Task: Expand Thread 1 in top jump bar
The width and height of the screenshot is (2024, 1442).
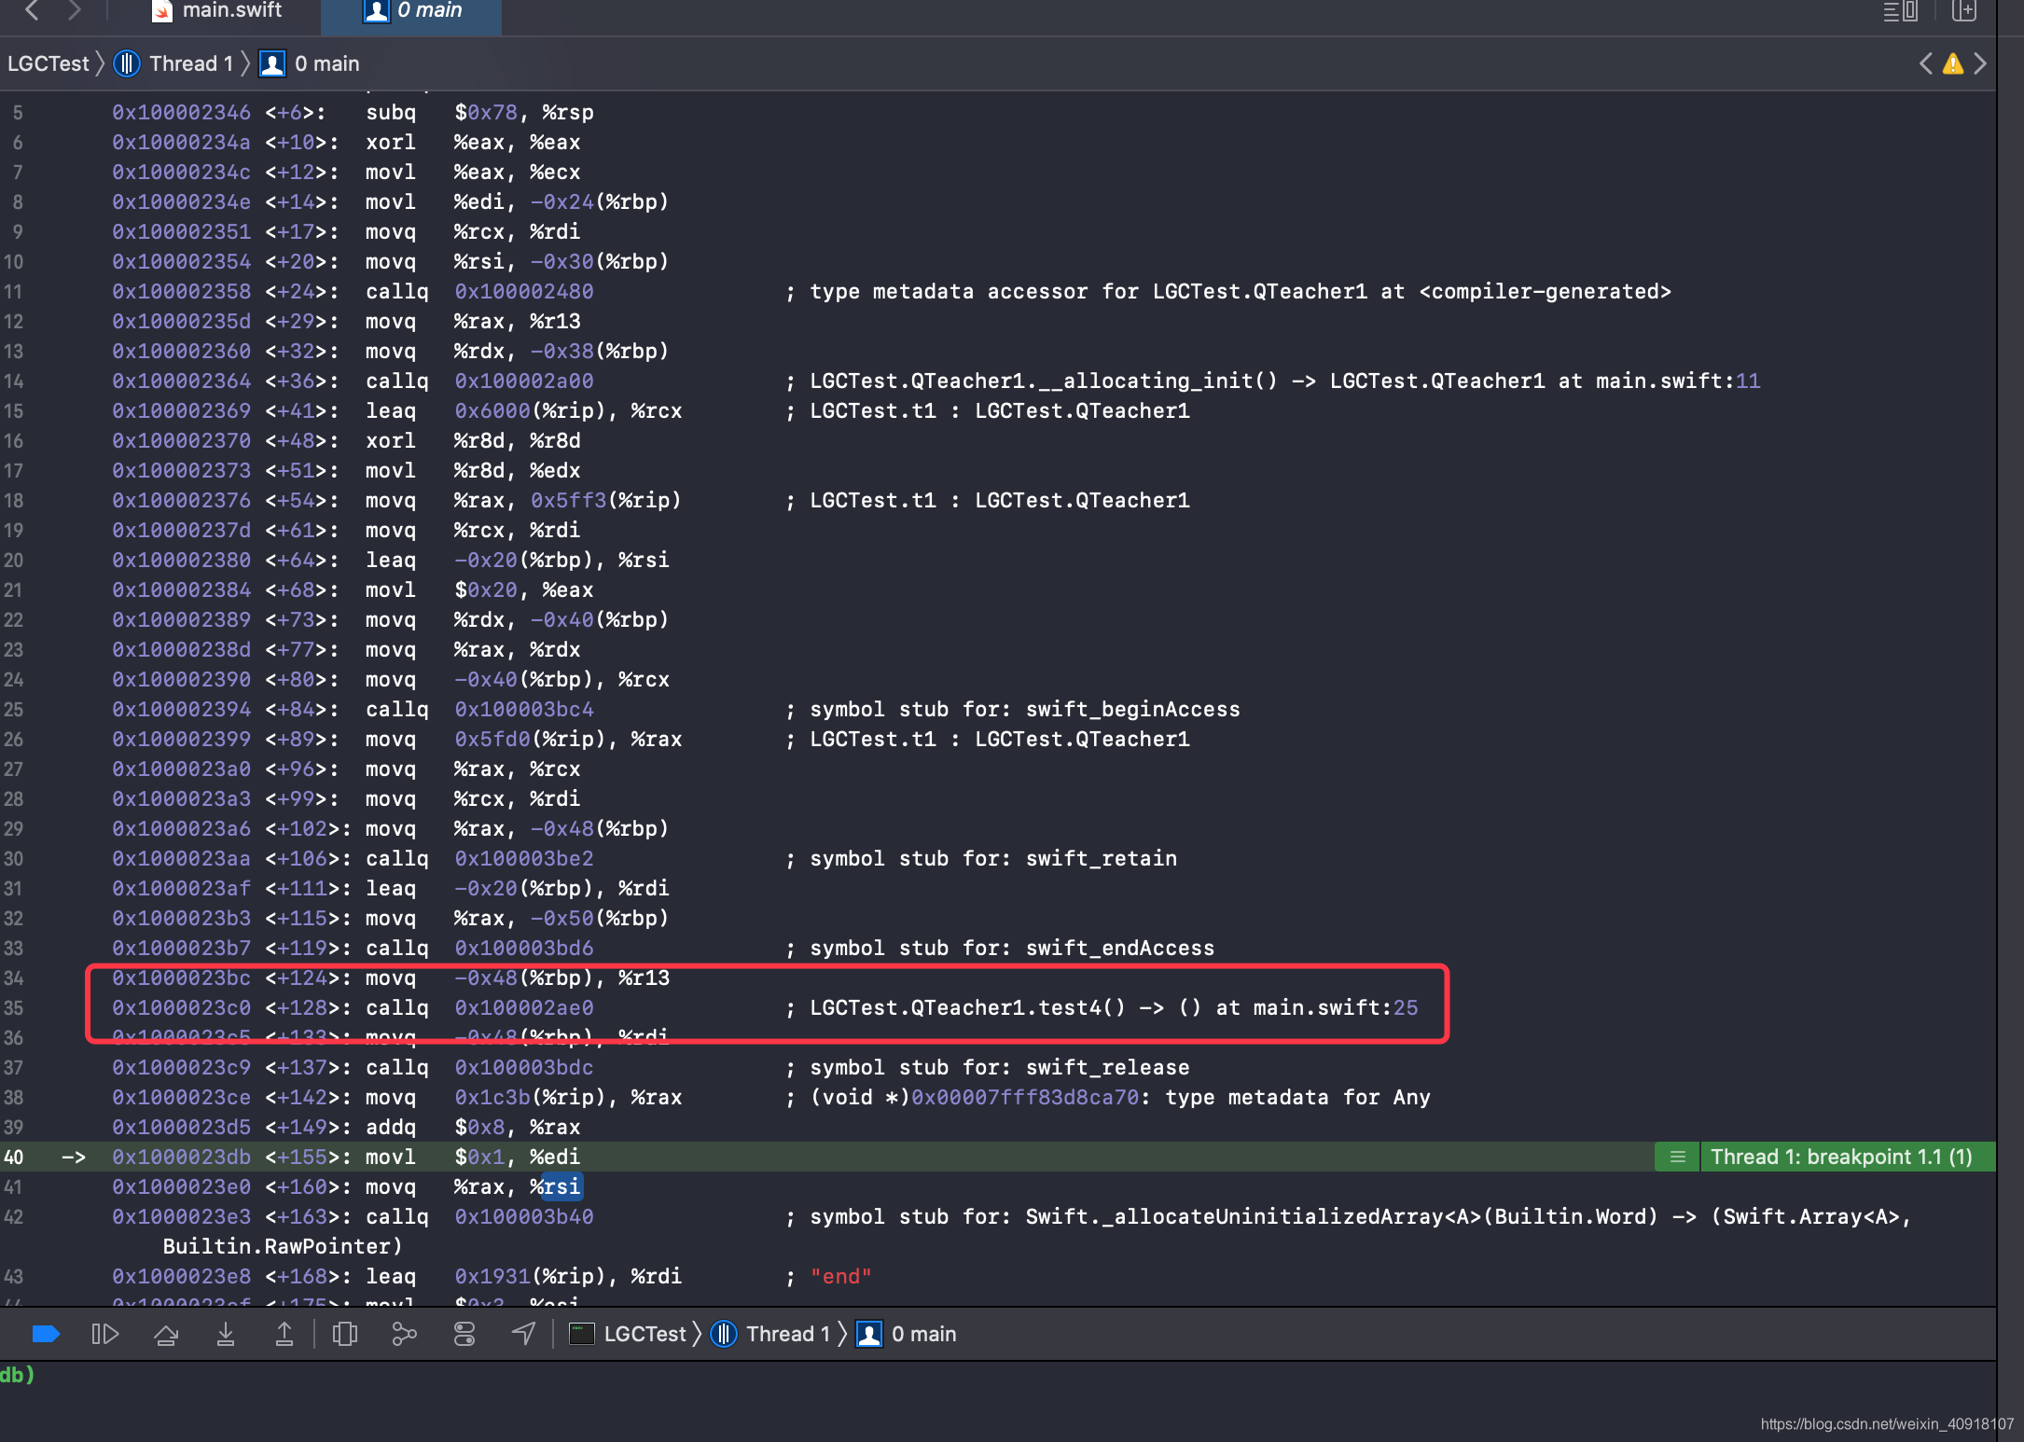Action: pyautogui.click(x=189, y=63)
